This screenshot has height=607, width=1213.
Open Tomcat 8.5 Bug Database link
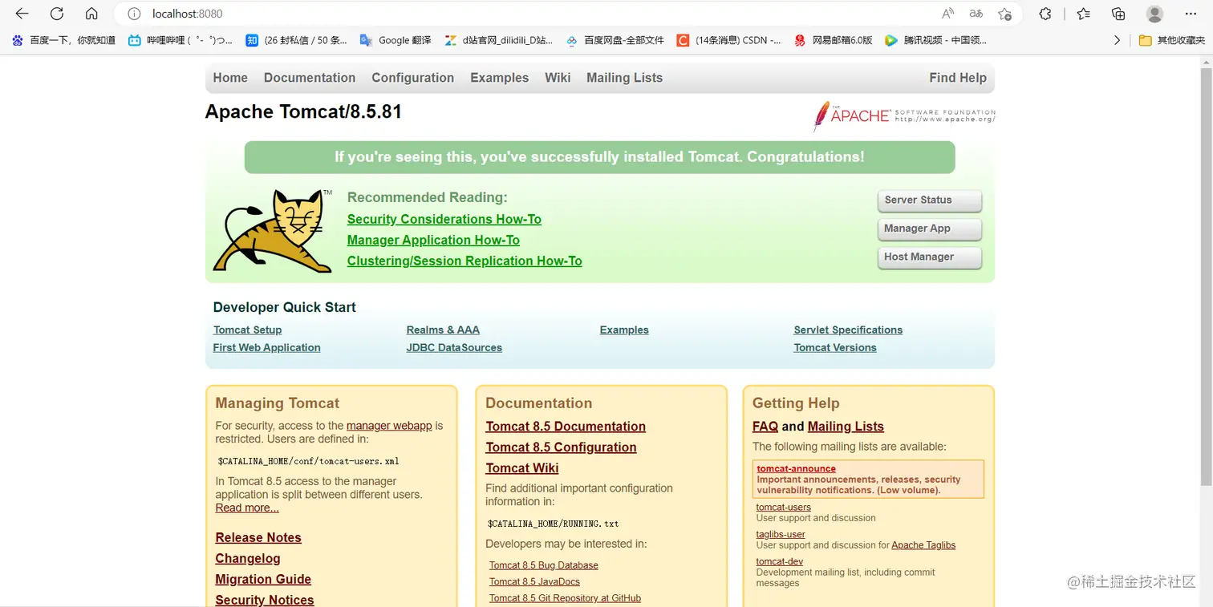tap(544, 565)
